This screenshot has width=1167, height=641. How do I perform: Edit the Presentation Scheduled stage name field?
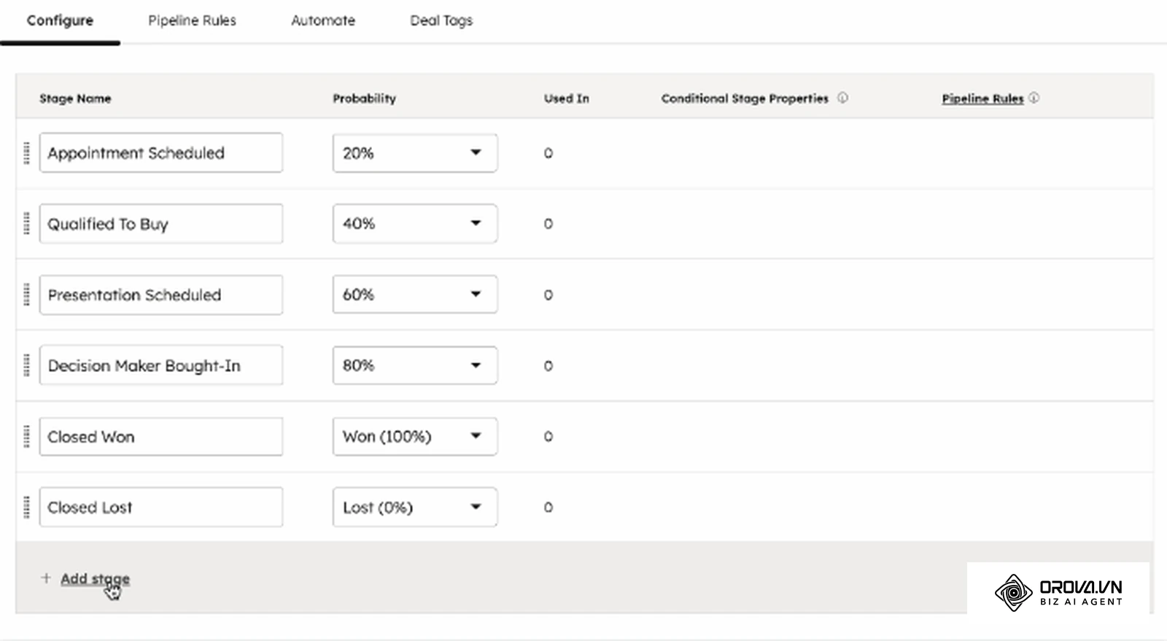pyautogui.click(x=161, y=295)
